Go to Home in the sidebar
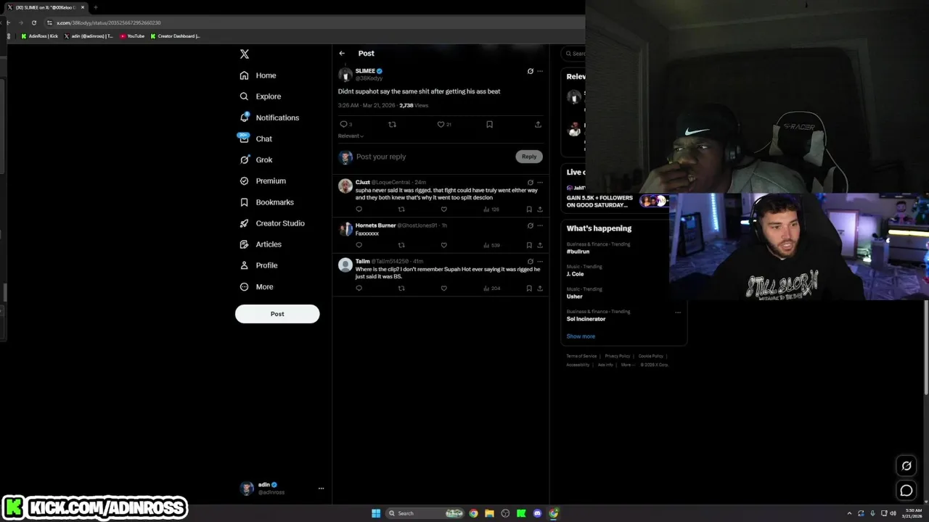929x522 pixels. (258, 75)
